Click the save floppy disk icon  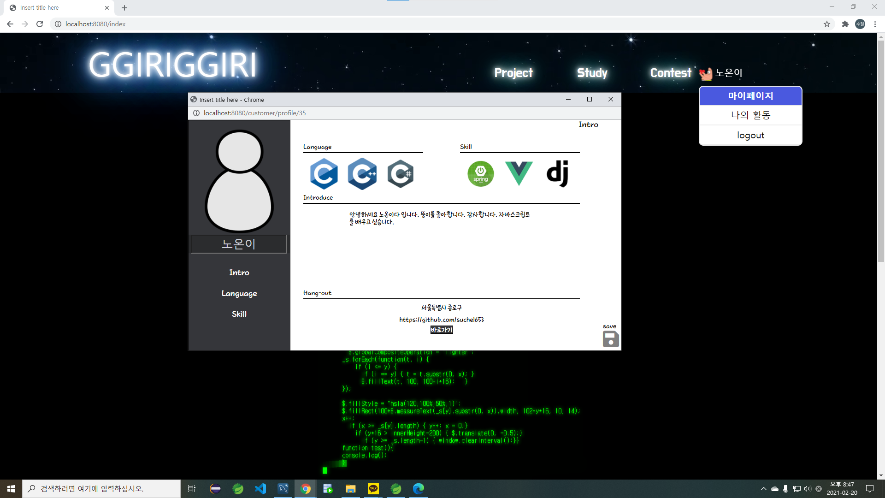coord(611,339)
